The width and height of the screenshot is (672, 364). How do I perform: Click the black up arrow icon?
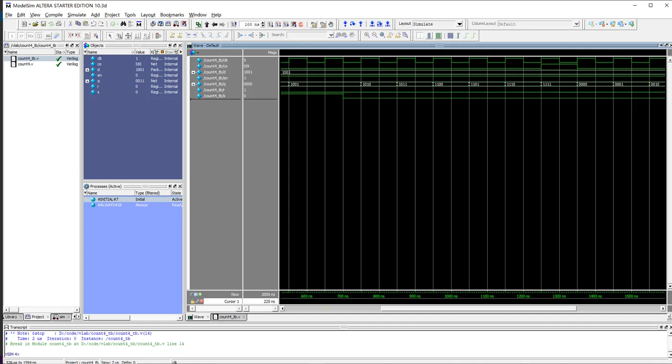pos(207,24)
